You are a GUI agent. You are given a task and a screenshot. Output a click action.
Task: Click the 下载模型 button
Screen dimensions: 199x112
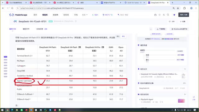point(161,29)
